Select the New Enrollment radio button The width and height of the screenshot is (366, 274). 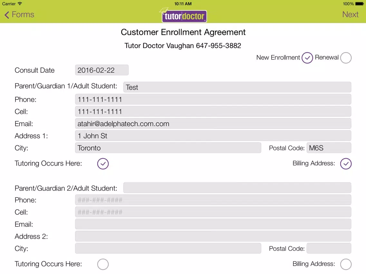click(x=307, y=58)
